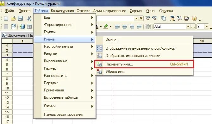Open the Сервис menu
The width and height of the screenshot is (212, 124).
pyautogui.click(x=136, y=11)
